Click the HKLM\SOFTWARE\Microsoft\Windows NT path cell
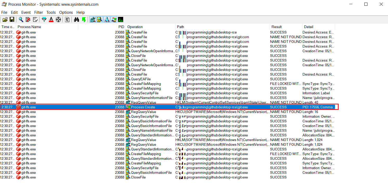The image size is (388, 186). click(222, 140)
